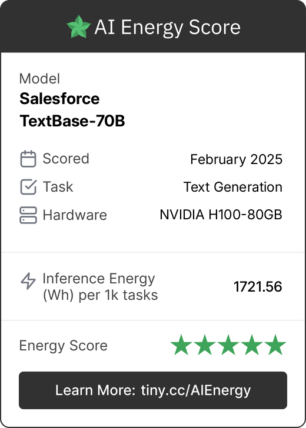Select the first green rating star
Image resolution: width=306 pixels, height=428 pixels.
point(181,345)
